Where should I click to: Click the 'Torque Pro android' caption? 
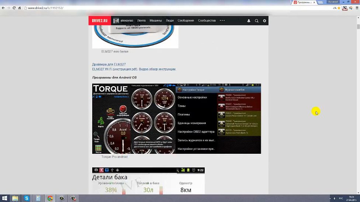(114, 157)
